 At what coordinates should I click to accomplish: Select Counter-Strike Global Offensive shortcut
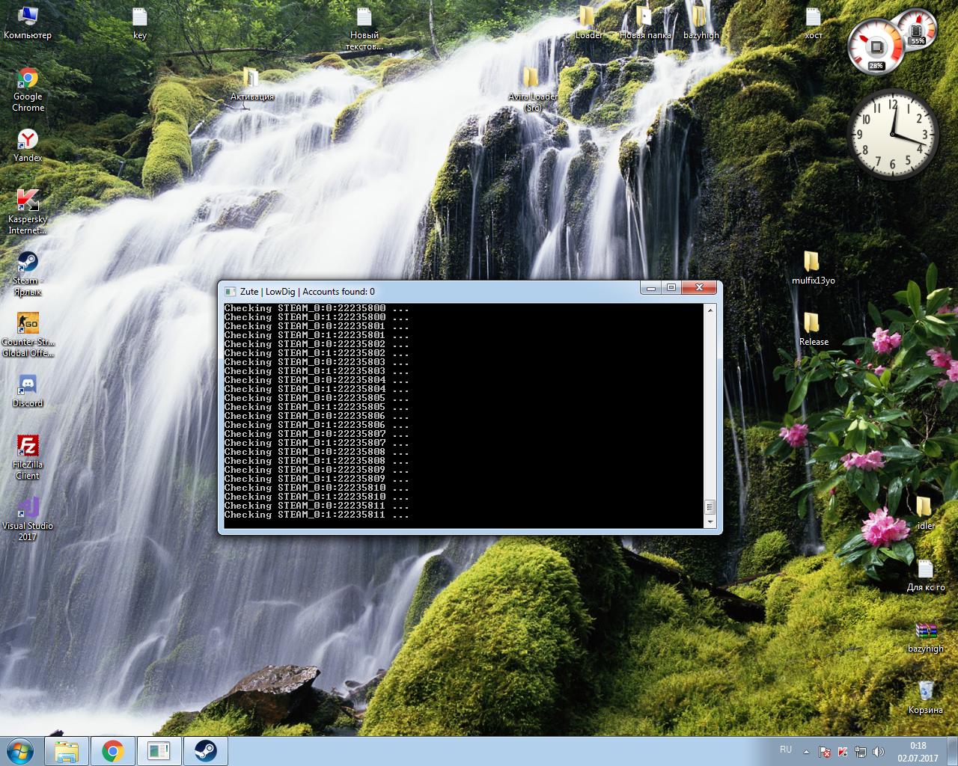tap(28, 324)
